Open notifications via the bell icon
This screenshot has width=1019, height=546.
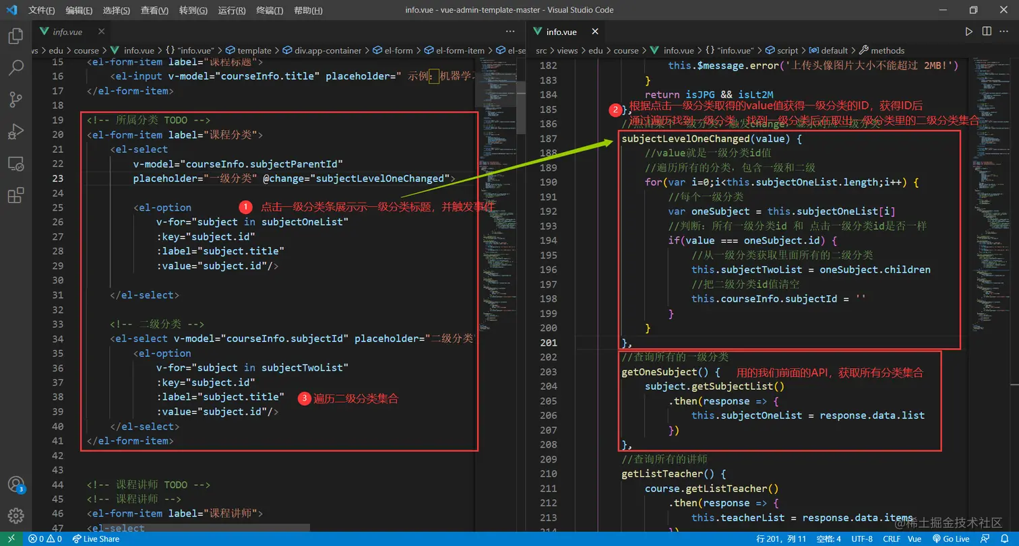point(1004,539)
